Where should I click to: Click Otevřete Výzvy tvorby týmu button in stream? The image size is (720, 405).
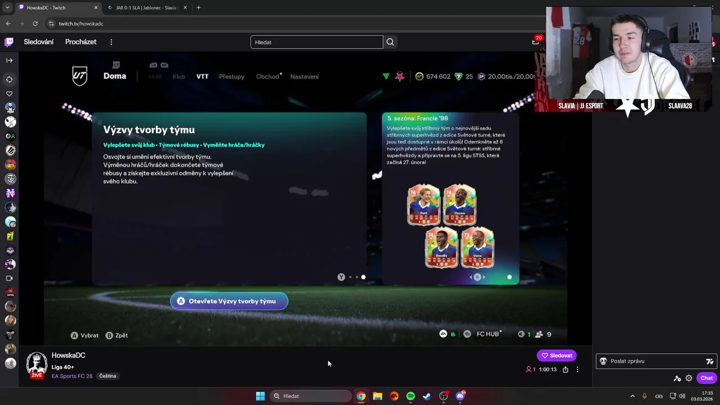229,301
